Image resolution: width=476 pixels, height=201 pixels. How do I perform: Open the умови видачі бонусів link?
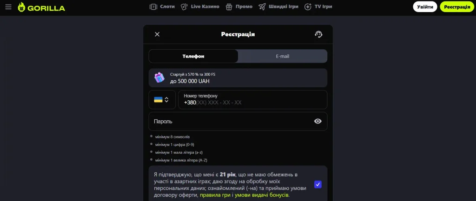[x=261, y=195]
